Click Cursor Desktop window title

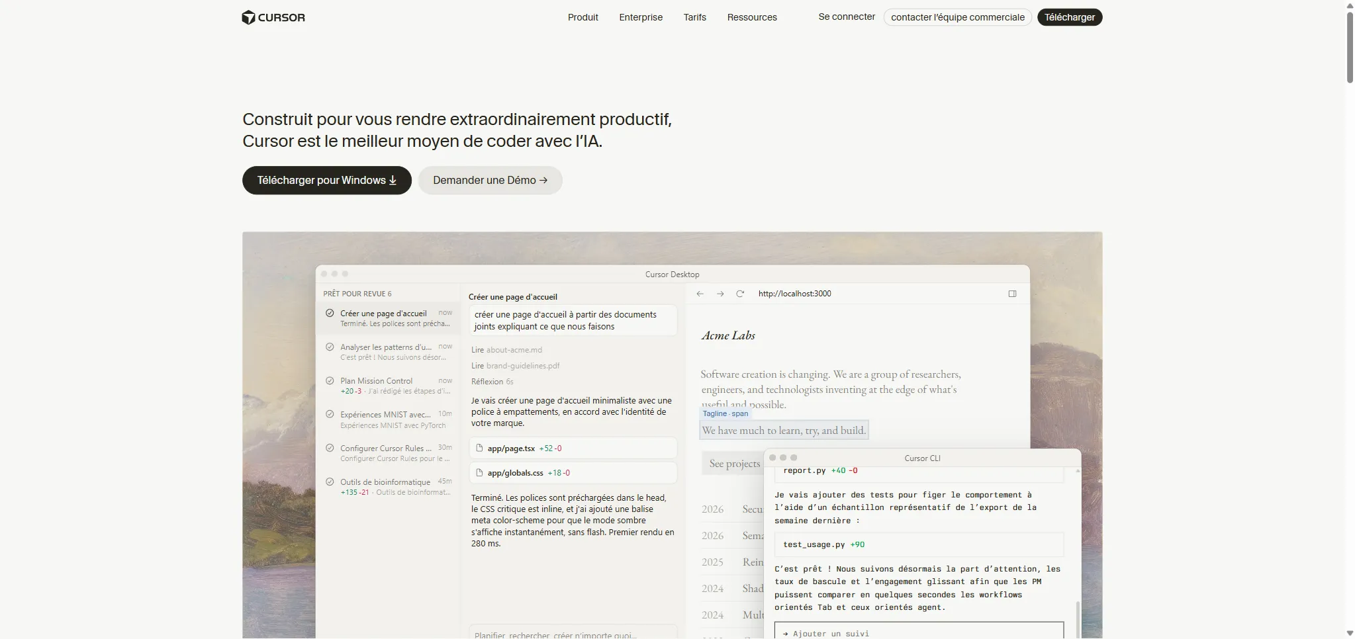pyautogui.click(x=672, y=275)
